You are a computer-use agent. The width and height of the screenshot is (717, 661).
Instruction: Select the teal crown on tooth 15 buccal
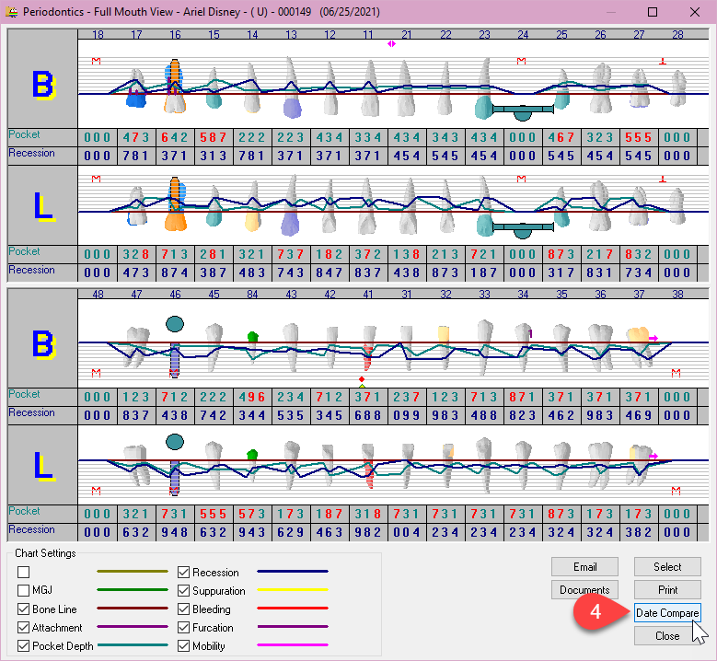[214, 100]
